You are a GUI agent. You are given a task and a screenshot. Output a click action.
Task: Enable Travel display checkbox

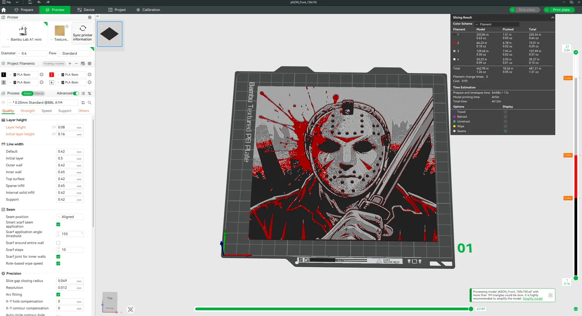point(506,112)
